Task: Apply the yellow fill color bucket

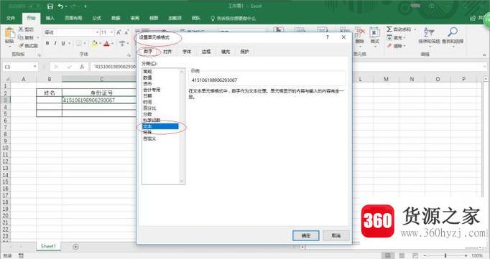Action: [x=94, y=43]
